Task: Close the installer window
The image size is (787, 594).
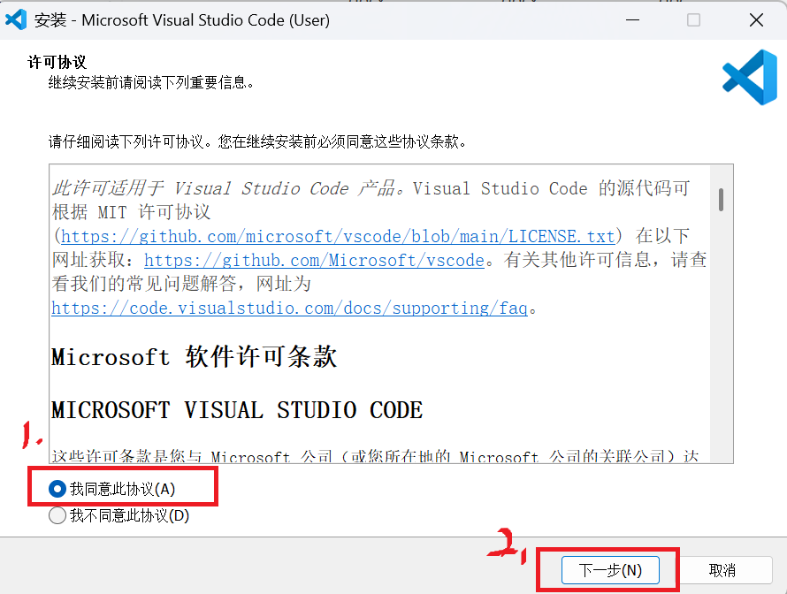Action: click(757, 19)
